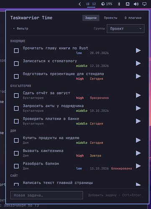Select task title Сдать отчёт за август
Viewport: 151px width, 209px height.
coord(46,93)
